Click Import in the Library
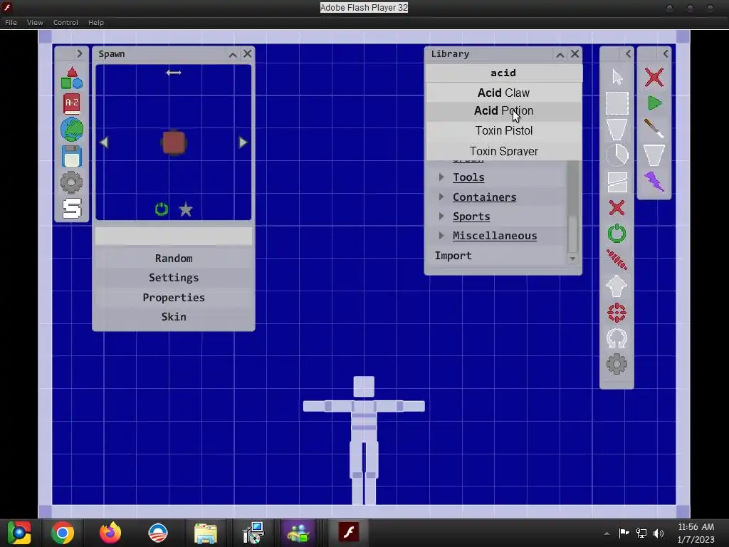 pyautogui.click(x=453, y=256)
